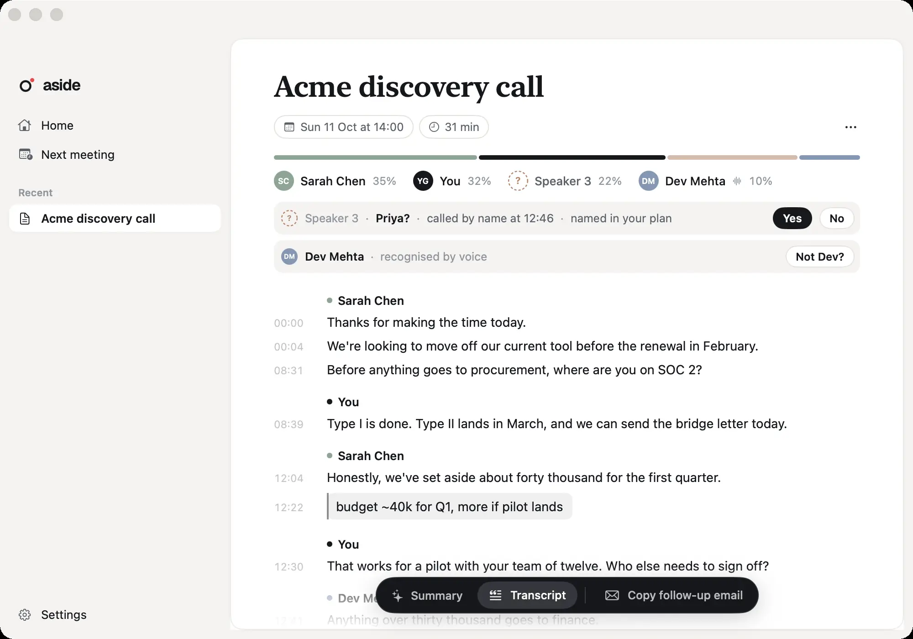The height and width of the screenshot is (639, 913).
Task: Jump to timestamp 00:04
Action: click(289, 347)
